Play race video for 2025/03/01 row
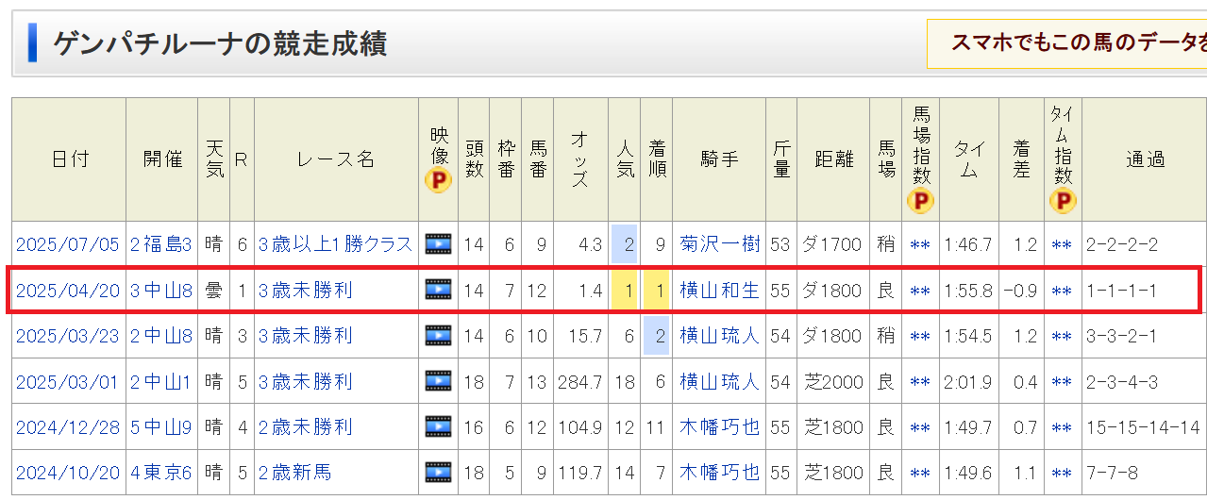Screen dimensions: 1207x500 coord(439,382)
